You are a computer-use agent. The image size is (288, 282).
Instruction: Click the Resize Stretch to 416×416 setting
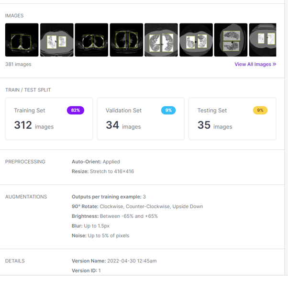pos(102,171)
